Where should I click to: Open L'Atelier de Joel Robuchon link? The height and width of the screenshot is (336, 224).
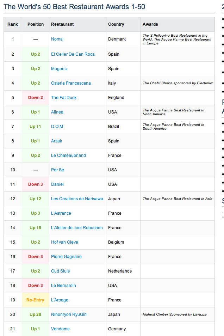[77, 228]
